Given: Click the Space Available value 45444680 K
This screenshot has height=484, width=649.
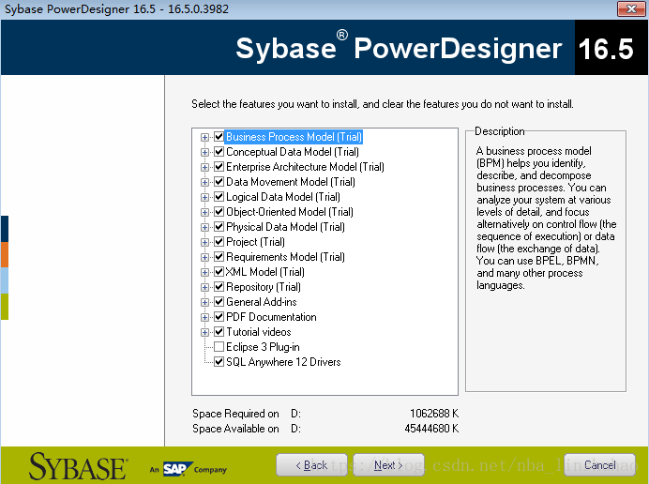Looking at the screenshot, I should 431,429.
